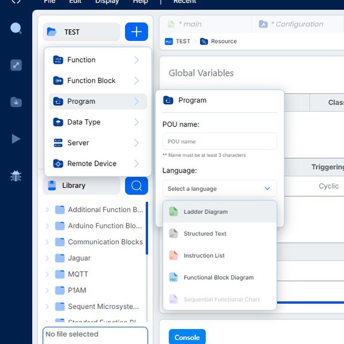The width and height of the screenshot is (344, 344).
Task: Click the No file selected box
Action: (x=95, y=335)
